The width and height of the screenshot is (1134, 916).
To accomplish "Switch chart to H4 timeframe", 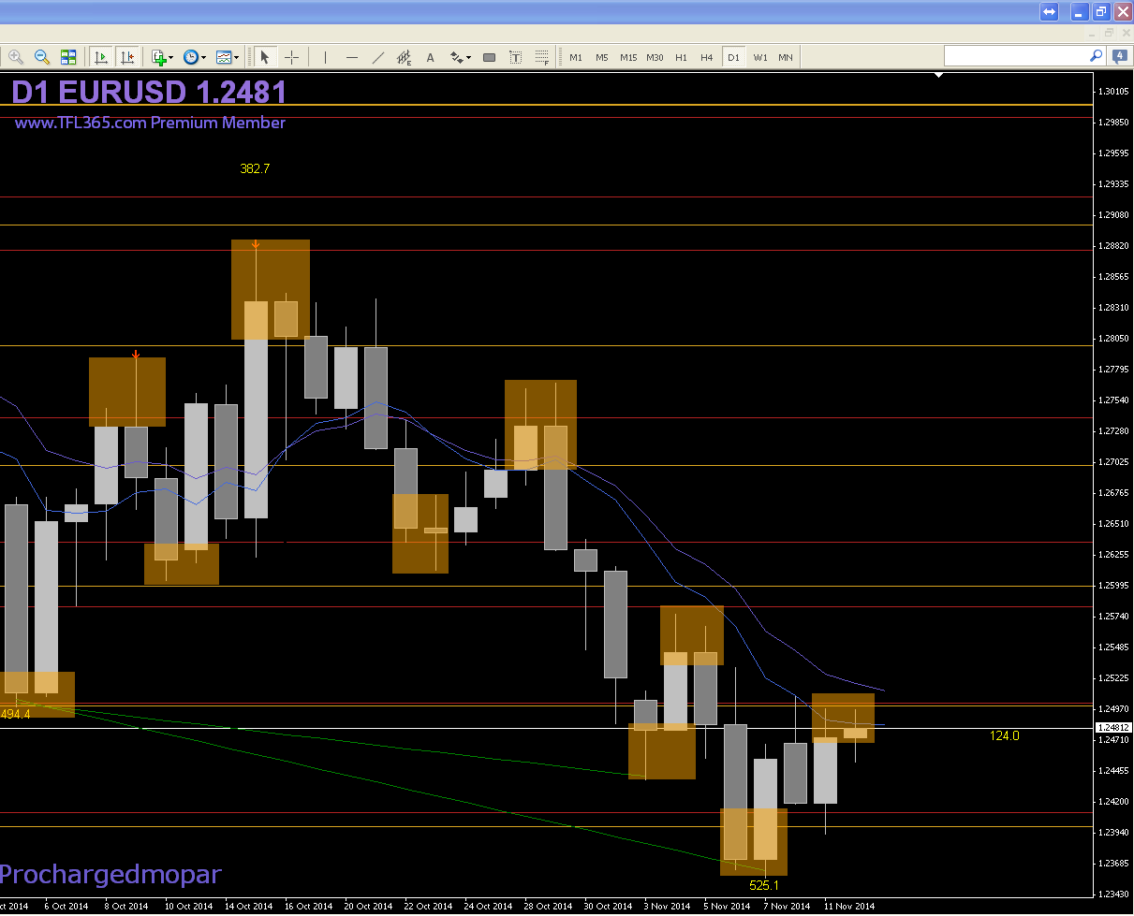I will [707, 57].
